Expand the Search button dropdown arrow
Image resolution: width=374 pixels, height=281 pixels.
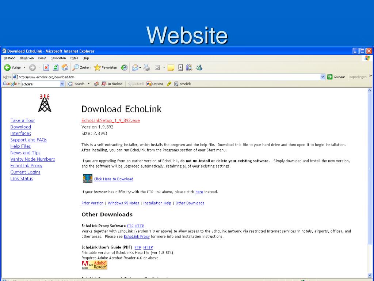[88, 84]
